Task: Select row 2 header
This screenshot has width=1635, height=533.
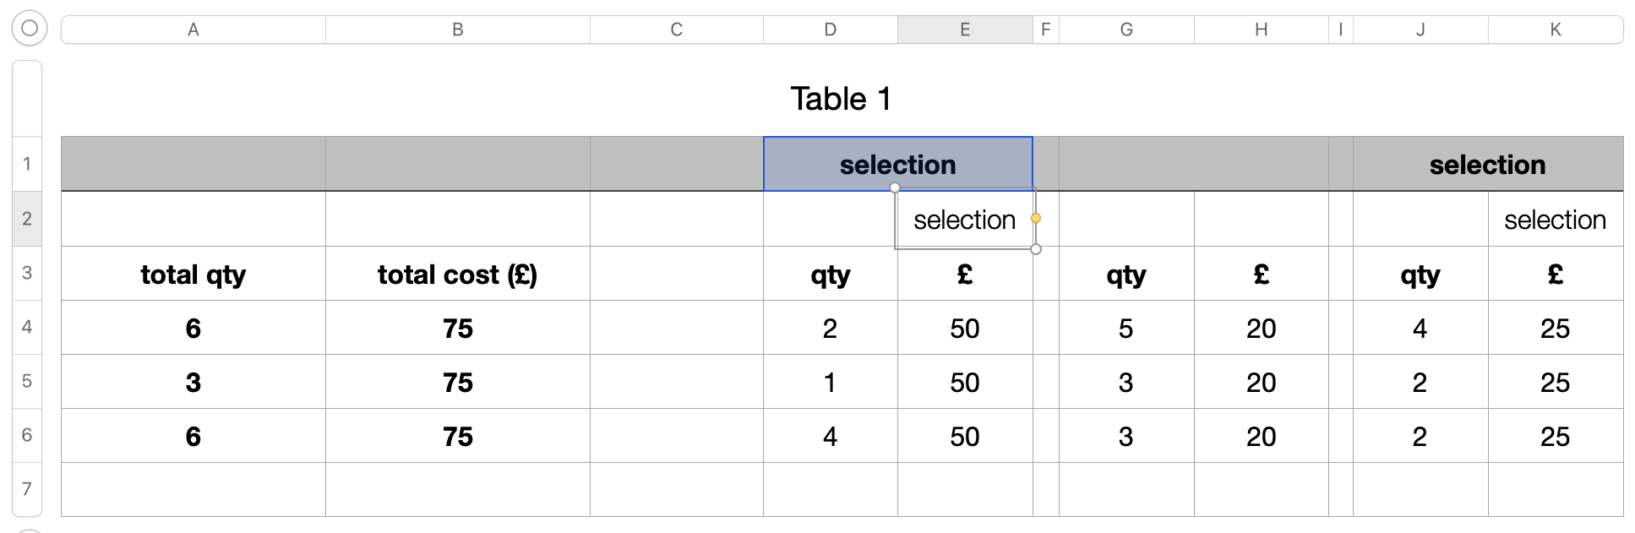Action: [x=27, y=219]
